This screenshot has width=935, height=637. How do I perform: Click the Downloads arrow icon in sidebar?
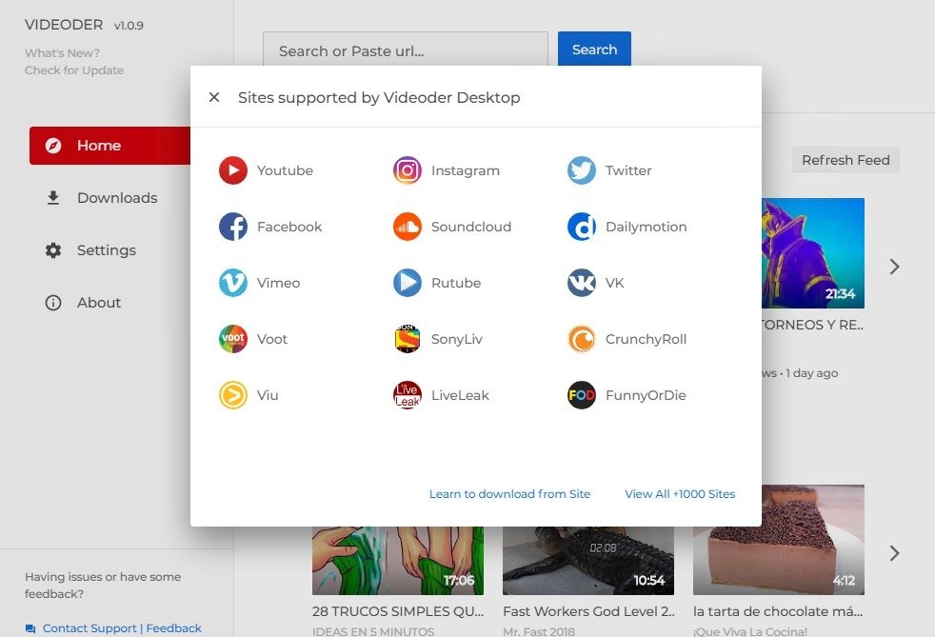pyautogui.click(x=53, y=198)
